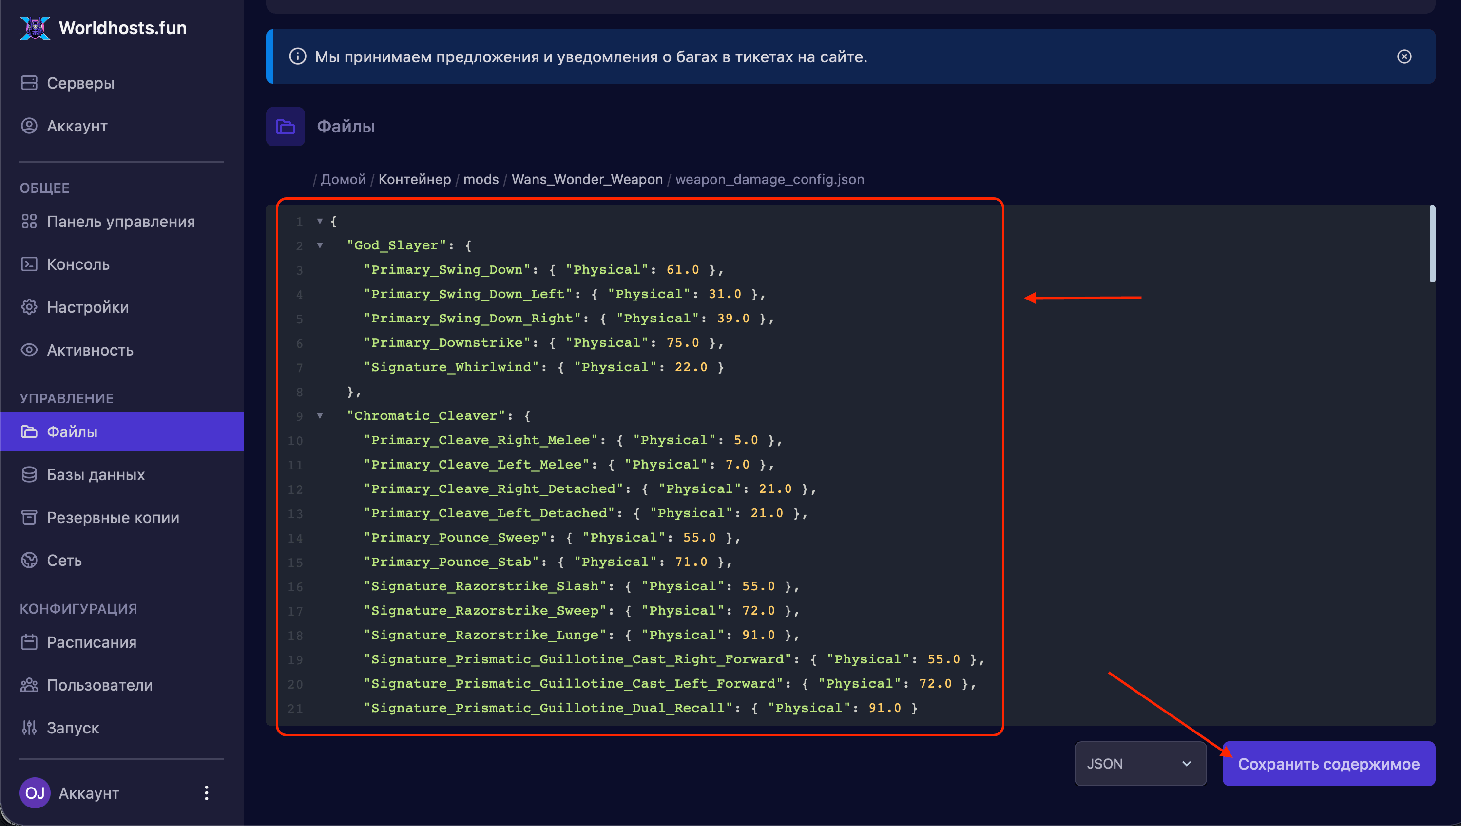Open Настройки gear icon in sidebar
This screenshot has width=1461, height=826.
29,307
